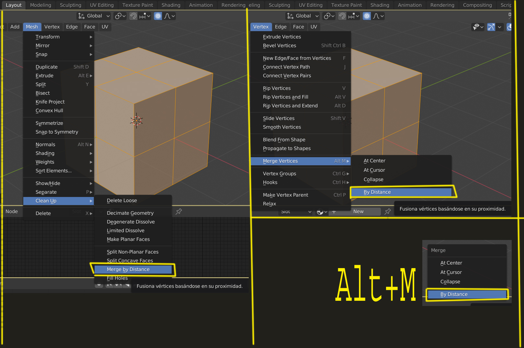
Task: Toggle proportional editing in Mesh-menu viewport header
Action: [158, 16]
